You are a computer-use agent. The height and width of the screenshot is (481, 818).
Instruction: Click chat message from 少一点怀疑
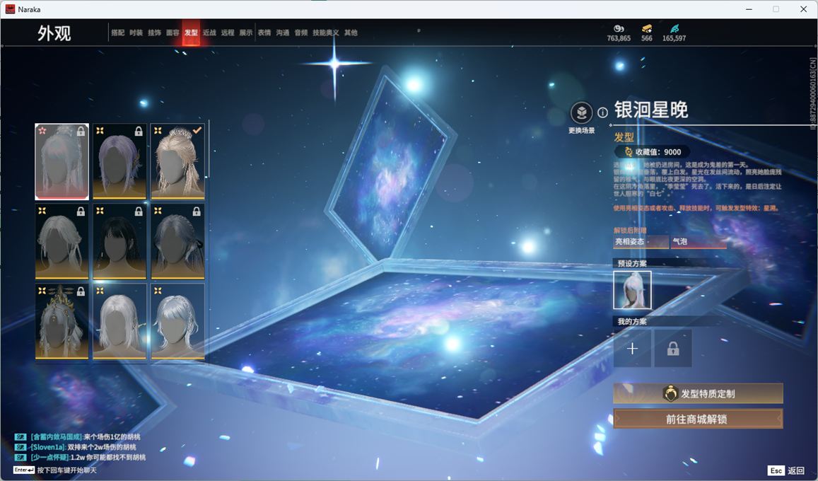81,458
